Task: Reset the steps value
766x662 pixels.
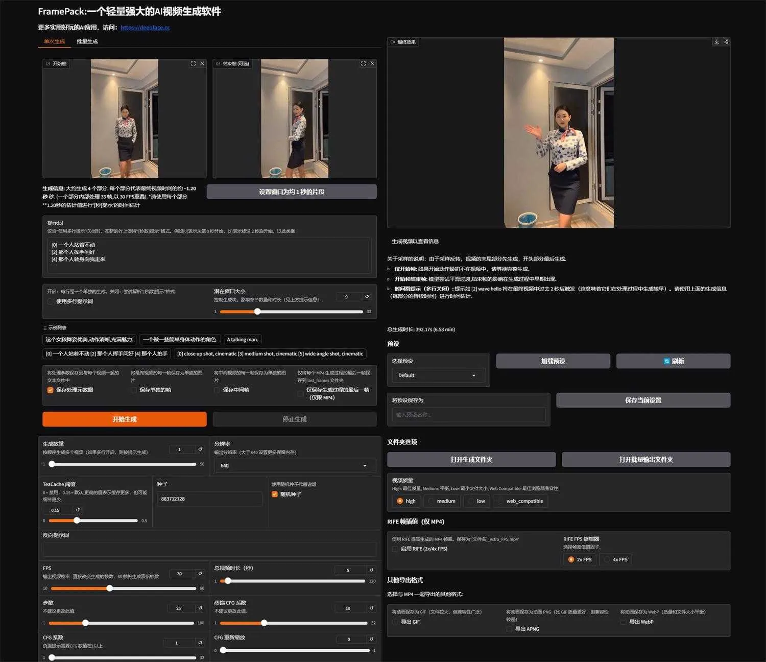Action: pos(200,608)
